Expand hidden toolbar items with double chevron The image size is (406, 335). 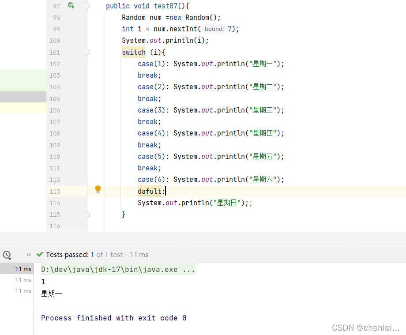pyautogui.click(x=29, y=255)
